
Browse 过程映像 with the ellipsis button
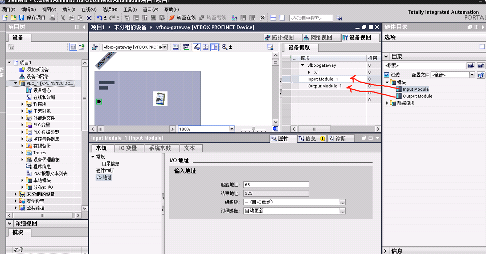pos(342,211)
